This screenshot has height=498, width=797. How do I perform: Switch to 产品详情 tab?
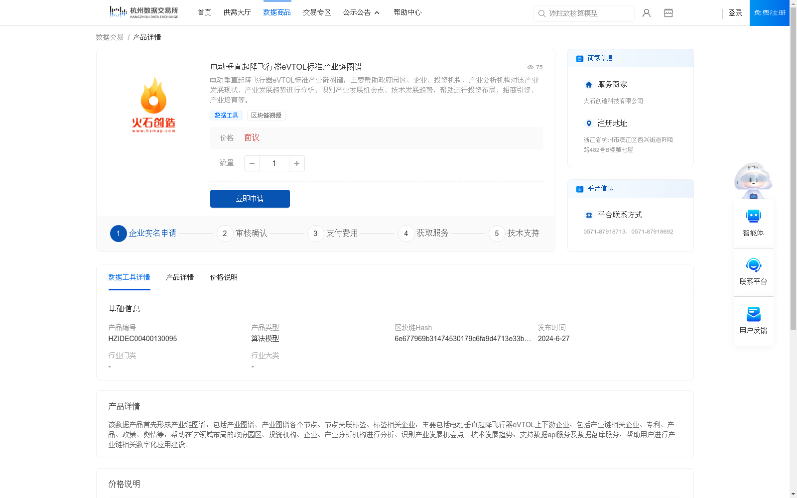[x=180, y=277]
